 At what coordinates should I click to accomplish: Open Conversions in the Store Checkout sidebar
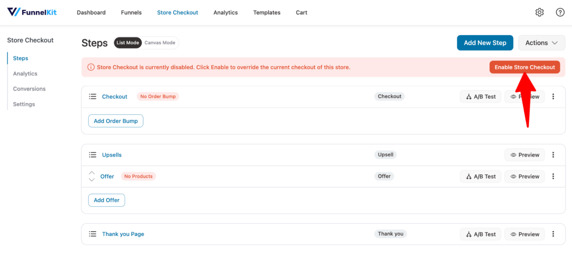tap(29, 88)
